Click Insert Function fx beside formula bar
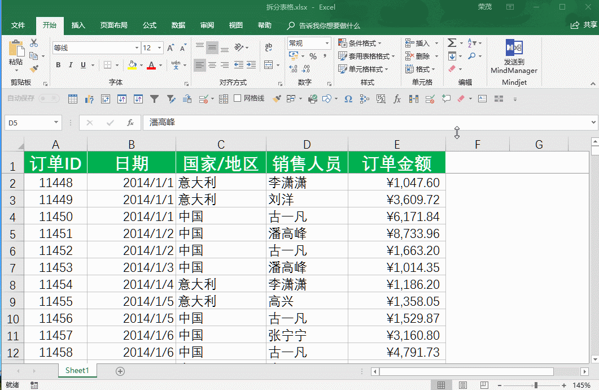The width and height of the screenshot is (599, 390). point(130,123)
